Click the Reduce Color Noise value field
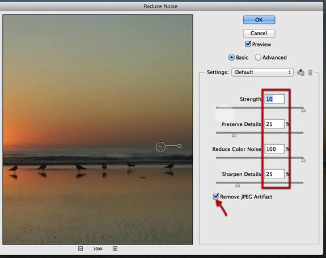The width and height of the screenshot is (326, 258). (x=274, y=149)
